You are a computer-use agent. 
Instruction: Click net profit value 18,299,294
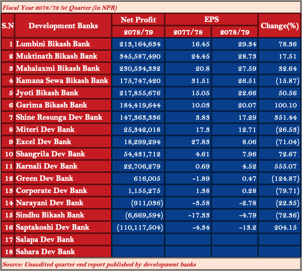click(138, 142)
